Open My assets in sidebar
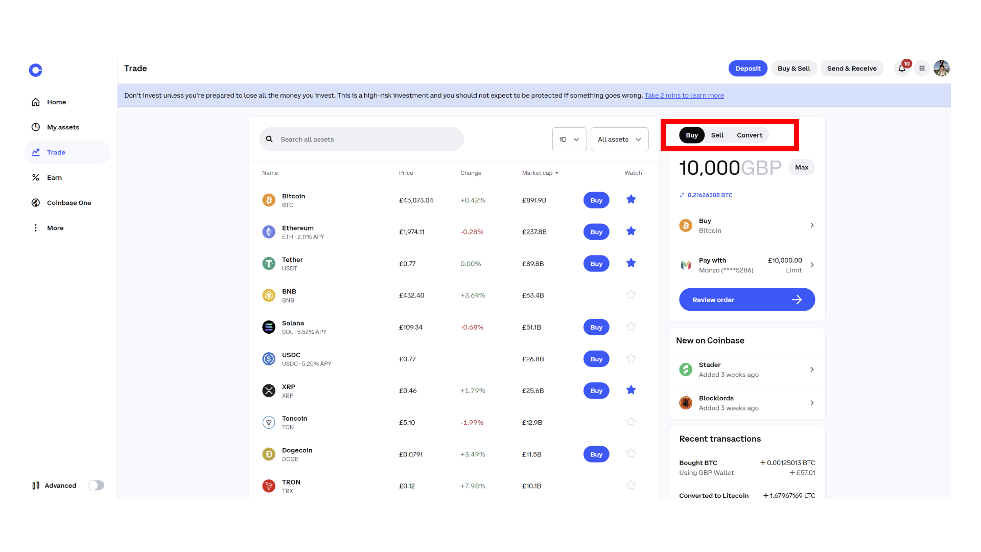The width and height of the screenshot is (981, 552). tap(67, 127)
